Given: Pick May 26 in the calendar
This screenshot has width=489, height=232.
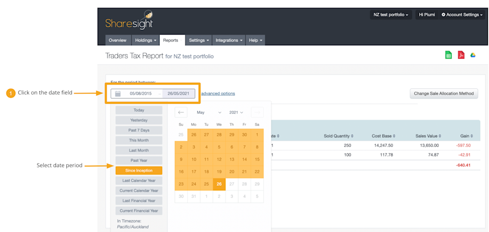Looking at the screenshot, I should tap(219, 184).
